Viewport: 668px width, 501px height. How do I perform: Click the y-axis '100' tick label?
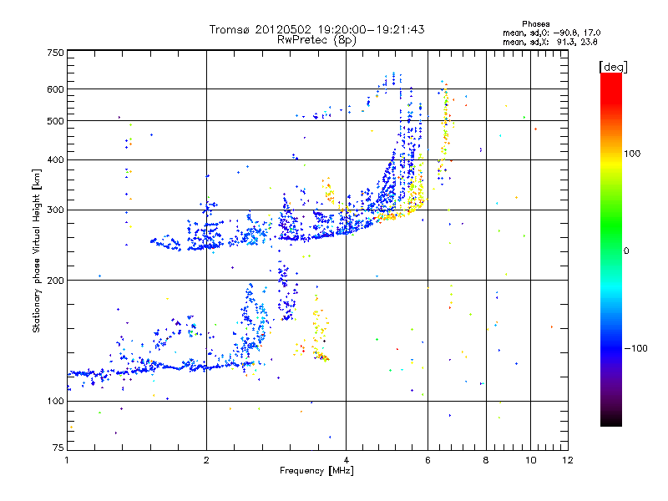(x=55, y=401)
